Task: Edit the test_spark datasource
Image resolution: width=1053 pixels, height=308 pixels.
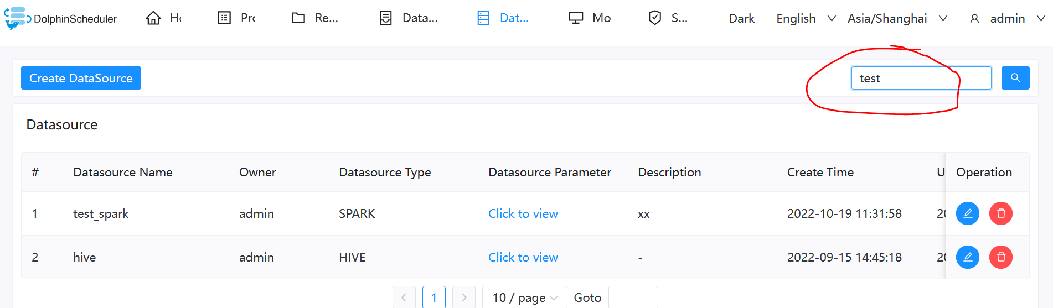Action: point(968,213)
